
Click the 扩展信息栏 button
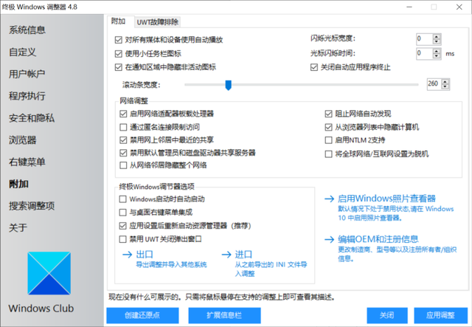click(x=224, y=315)
